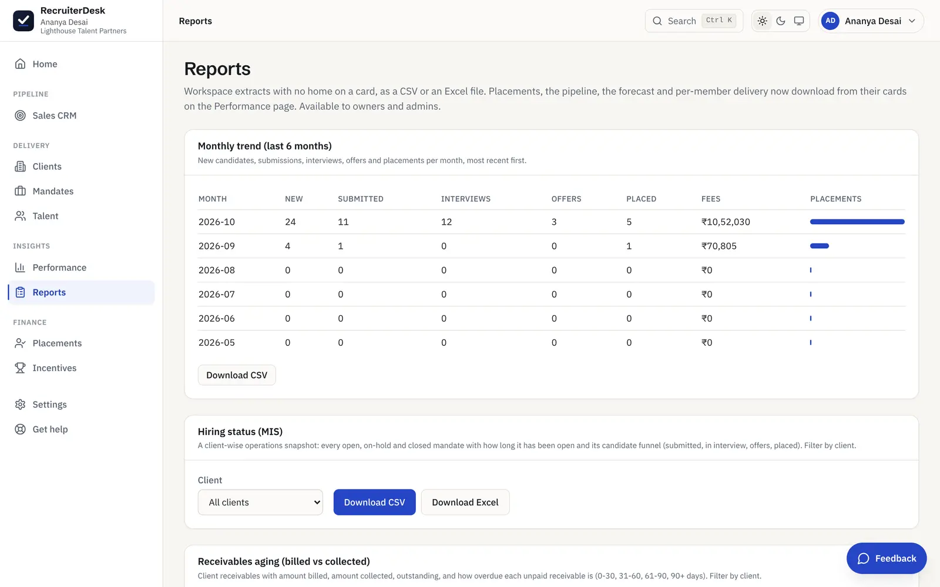Click the Get help lifebuoy icon

[20, 429]
